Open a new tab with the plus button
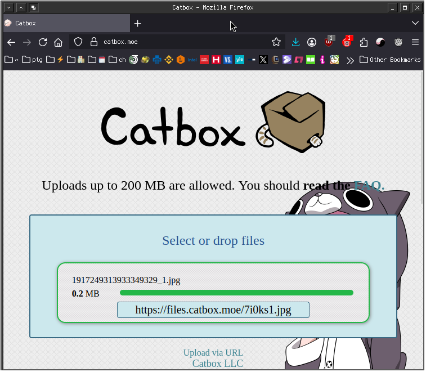 coord(138,24)
